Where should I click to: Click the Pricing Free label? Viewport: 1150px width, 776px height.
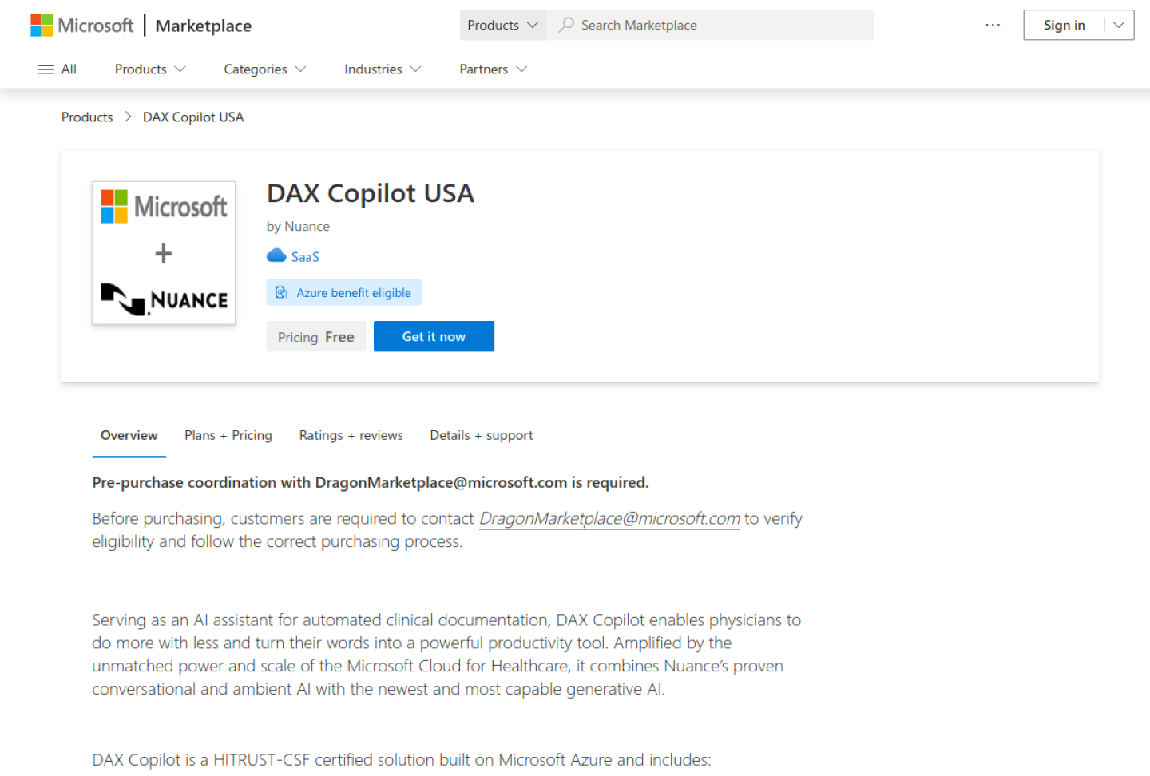pos(316,337)
